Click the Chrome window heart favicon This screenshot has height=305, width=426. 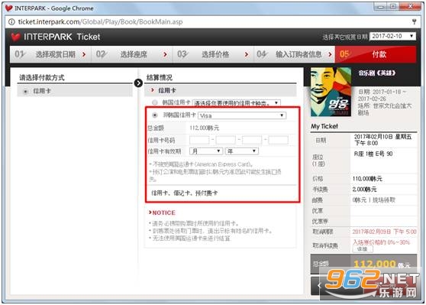point(9,8)
